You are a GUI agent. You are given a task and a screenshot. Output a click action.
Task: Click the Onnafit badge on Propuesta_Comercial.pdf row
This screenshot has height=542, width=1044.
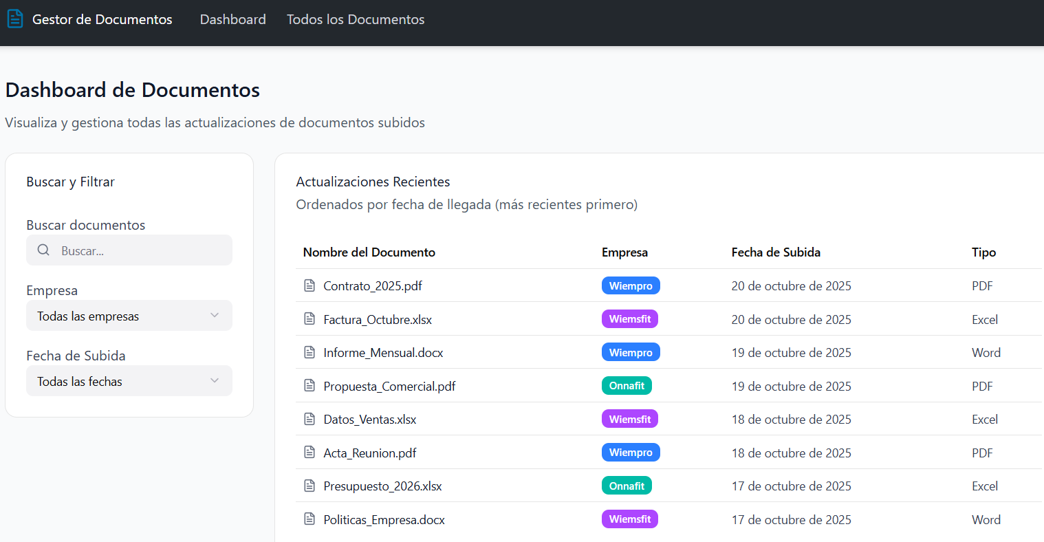pos(626,386)
